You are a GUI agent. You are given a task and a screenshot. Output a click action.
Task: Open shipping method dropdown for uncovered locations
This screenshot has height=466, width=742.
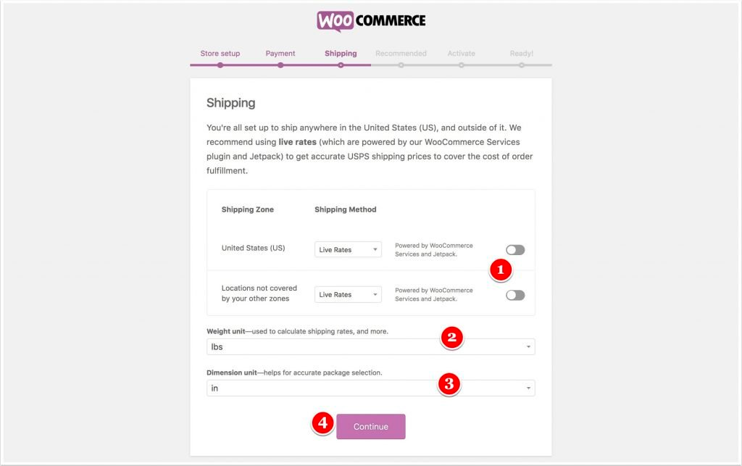348,294
